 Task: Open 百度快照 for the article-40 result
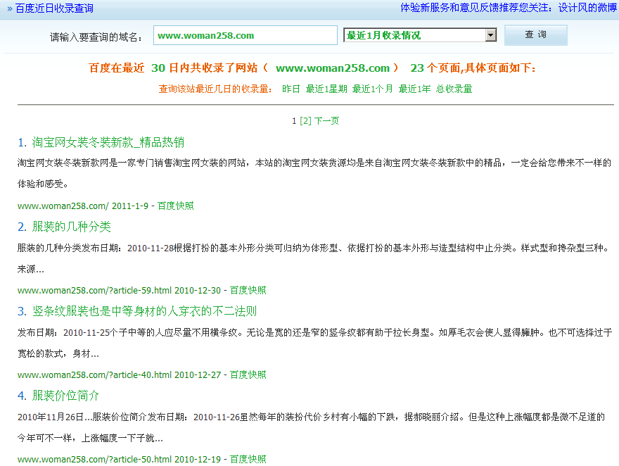(248, 374)
